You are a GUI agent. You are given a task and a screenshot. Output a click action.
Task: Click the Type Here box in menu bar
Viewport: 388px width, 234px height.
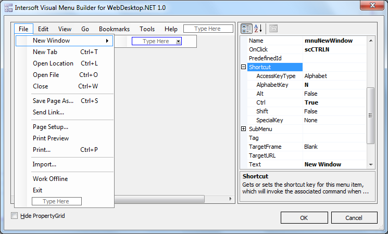tap(207, 29)
